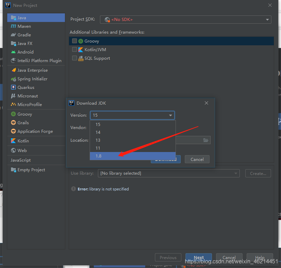This screenshot has height=268, width=281.
Task: Click the Spring Initializr icon
Action: tap(13, 79)
